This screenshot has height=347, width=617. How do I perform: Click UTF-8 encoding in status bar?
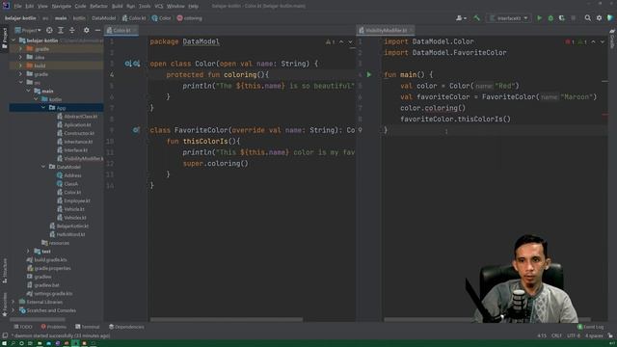point(574,335)
